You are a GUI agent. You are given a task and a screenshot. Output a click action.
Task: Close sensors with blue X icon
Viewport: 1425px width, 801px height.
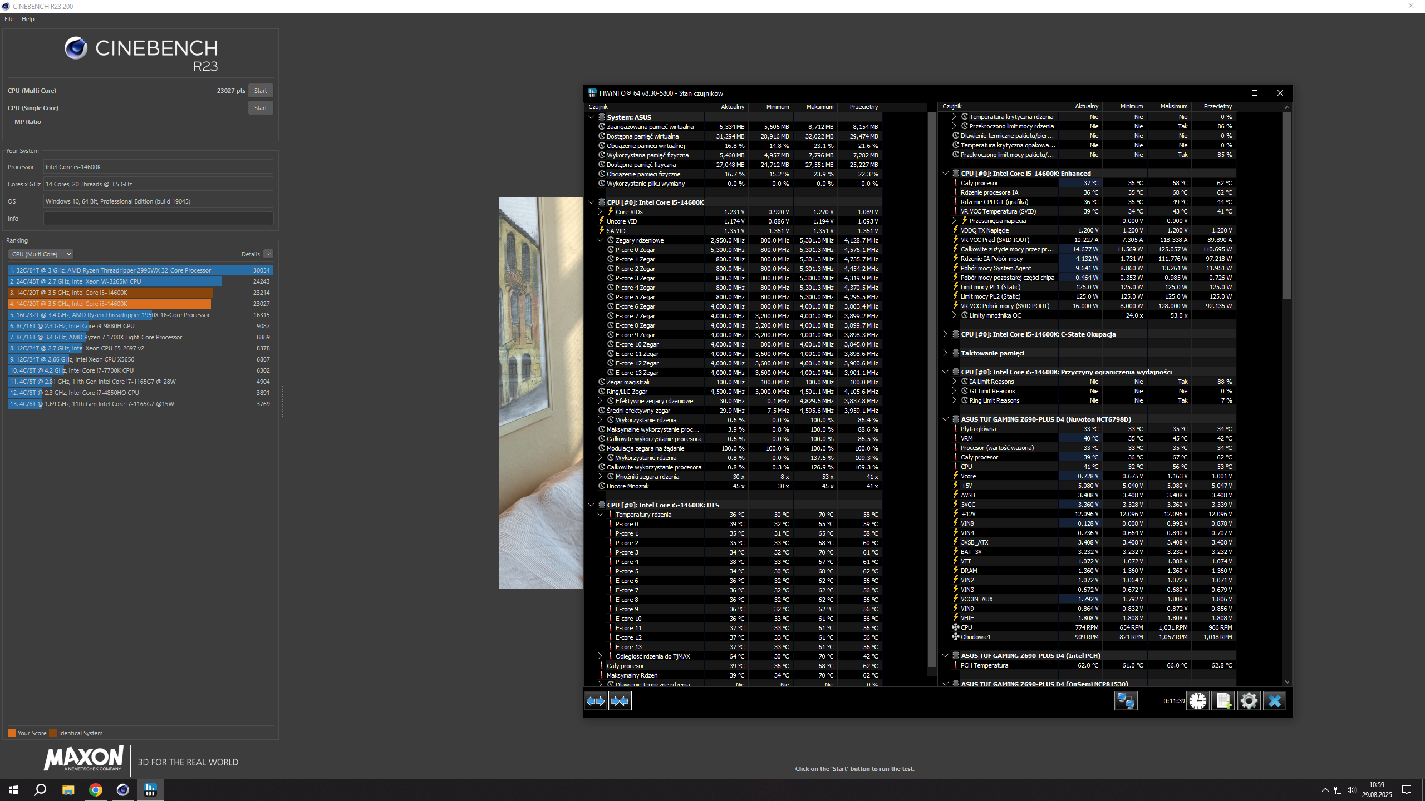click(x=1274, y=701)
